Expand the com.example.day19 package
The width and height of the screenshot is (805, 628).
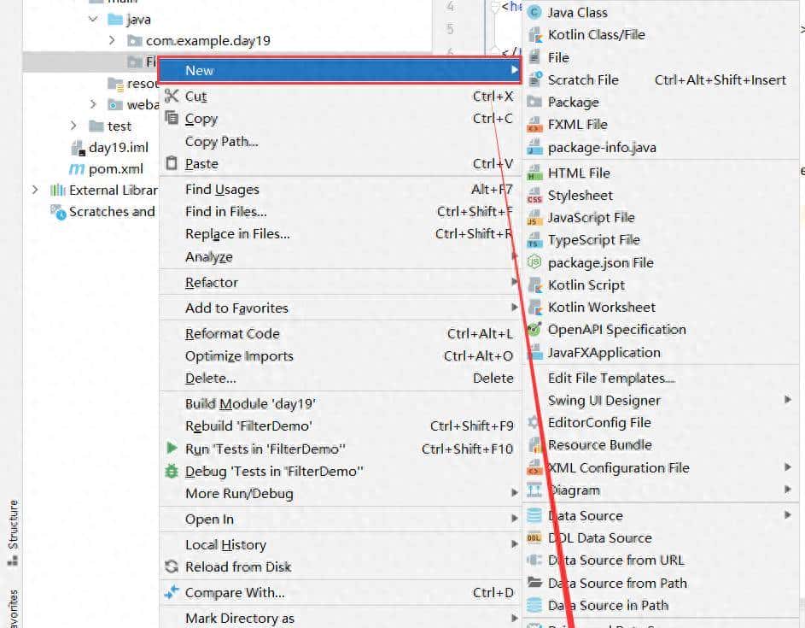click(x=112, y=40)
